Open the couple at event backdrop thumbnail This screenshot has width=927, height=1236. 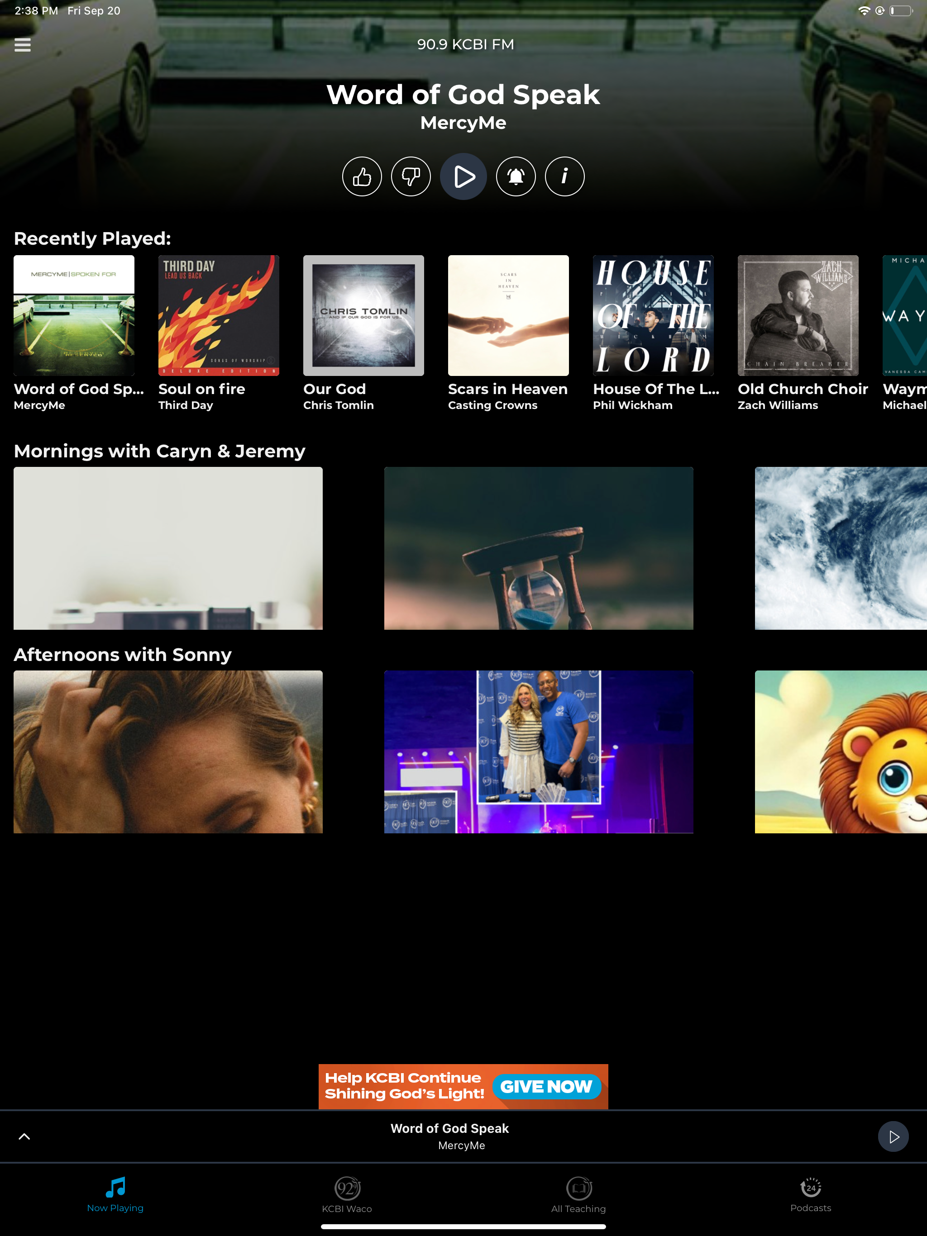539,751
